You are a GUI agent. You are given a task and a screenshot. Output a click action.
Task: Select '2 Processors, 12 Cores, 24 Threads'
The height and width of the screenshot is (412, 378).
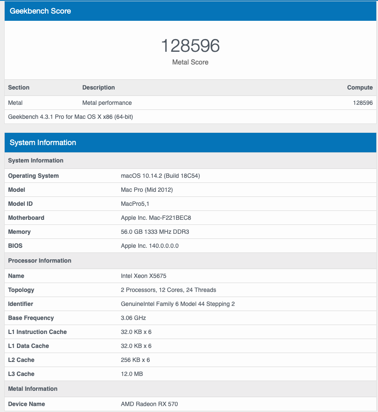coord(168,290)
